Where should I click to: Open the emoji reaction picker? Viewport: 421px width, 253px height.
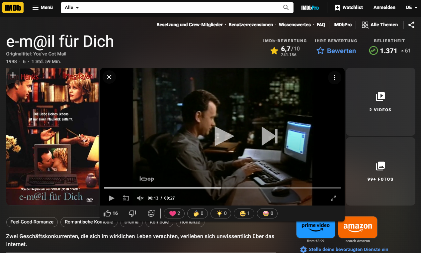pos(151,213)
